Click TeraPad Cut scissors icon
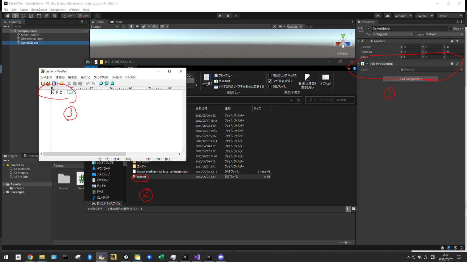This screenshot has height=262, width=467. click(69, 84)
